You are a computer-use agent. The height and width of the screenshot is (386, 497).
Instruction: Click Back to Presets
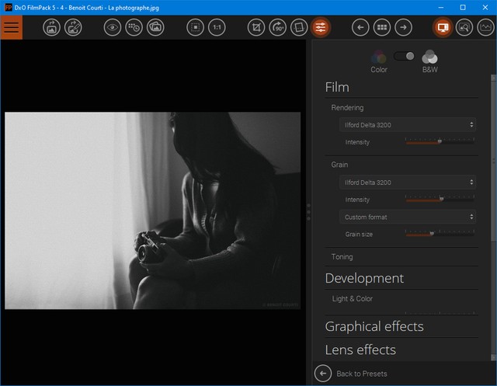(361, 374)
